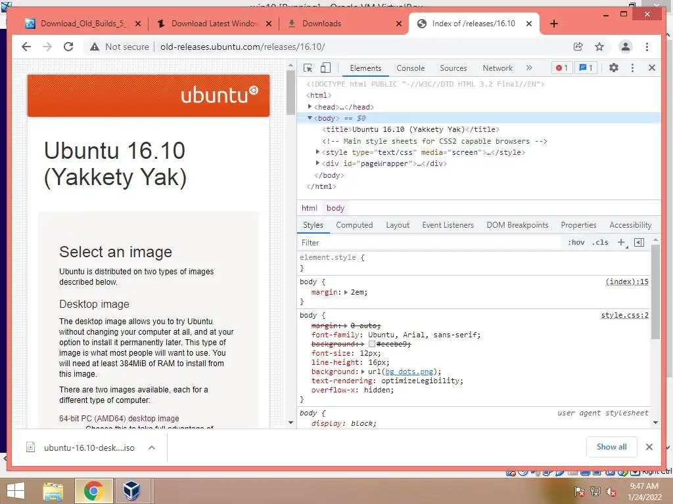Open File Explorer from the taskbar
Viewport: 673px width, 504px height.
(53, 491)
